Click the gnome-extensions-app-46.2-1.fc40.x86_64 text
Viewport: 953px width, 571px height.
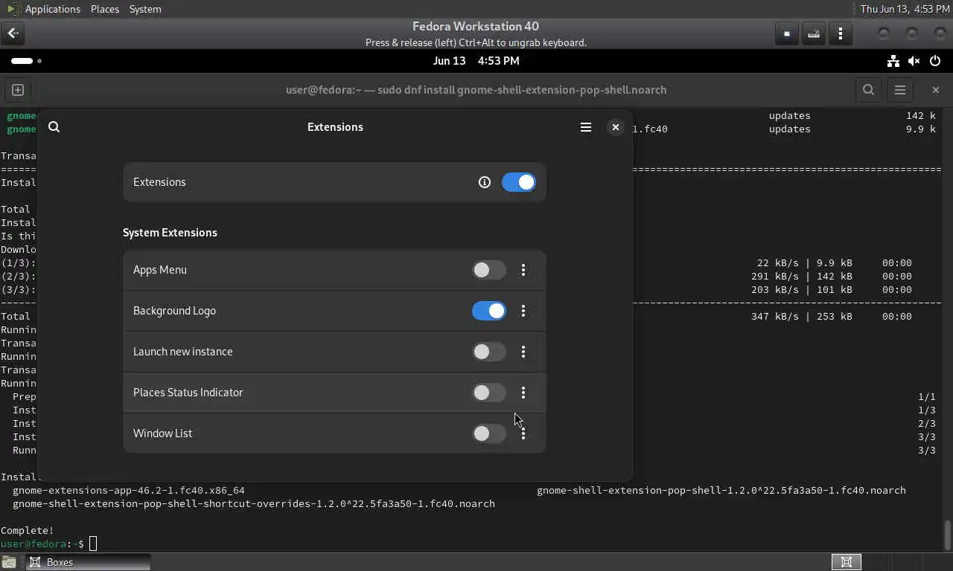129,490
